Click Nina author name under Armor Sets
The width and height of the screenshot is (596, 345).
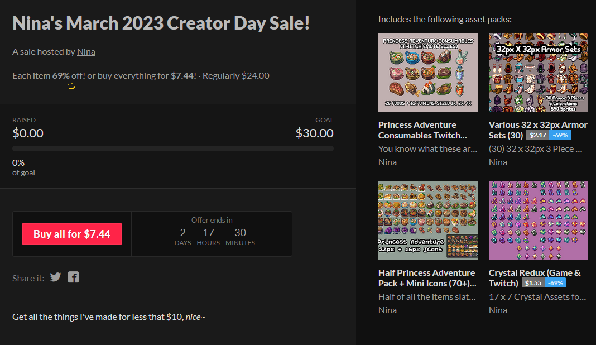point(498,162)
